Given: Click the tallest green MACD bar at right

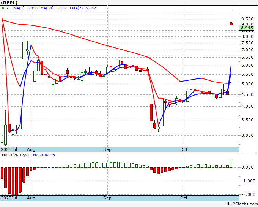Looking at the screenshot, I should coord(231,163).
